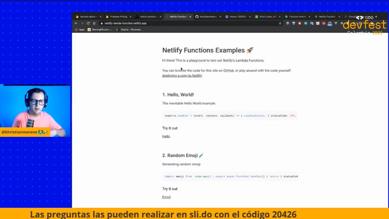Click the 'Generating random emoji.' text

click(x=182, y=164)
